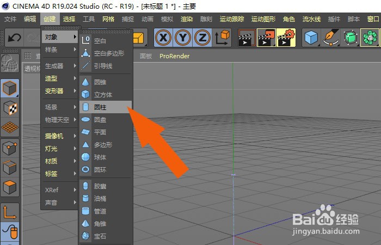Create a 立方体 cube object
This screenshot has height=245, width=381.
106,95
